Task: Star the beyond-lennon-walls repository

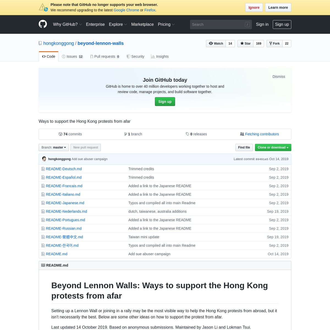Action: coord(245,43)
